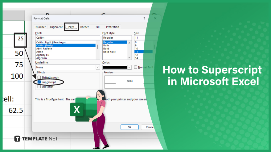Enable the Strikethrough checkbox
271x152 pixels.
[x=39, y=77]
